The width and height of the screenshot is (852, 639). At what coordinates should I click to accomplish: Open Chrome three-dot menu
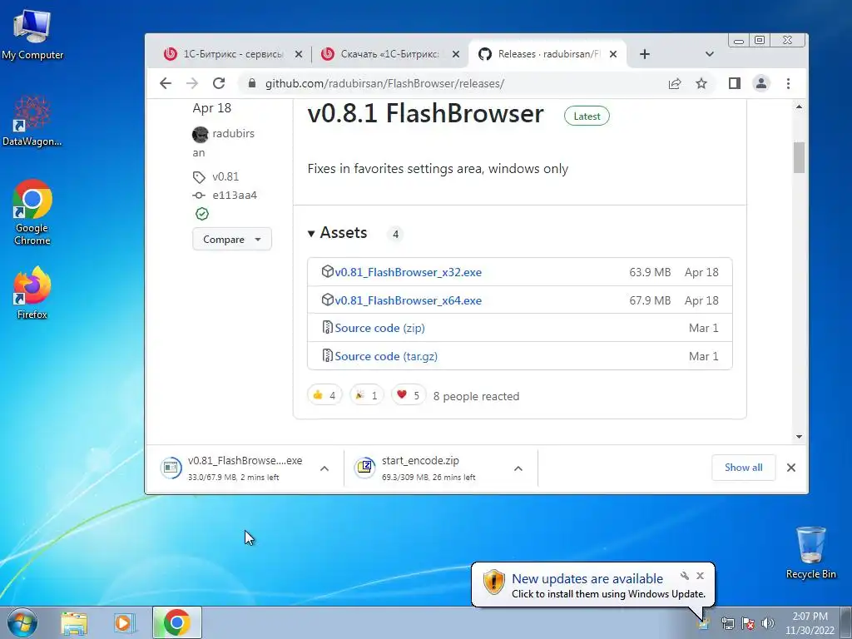click(x=788, y=83)
